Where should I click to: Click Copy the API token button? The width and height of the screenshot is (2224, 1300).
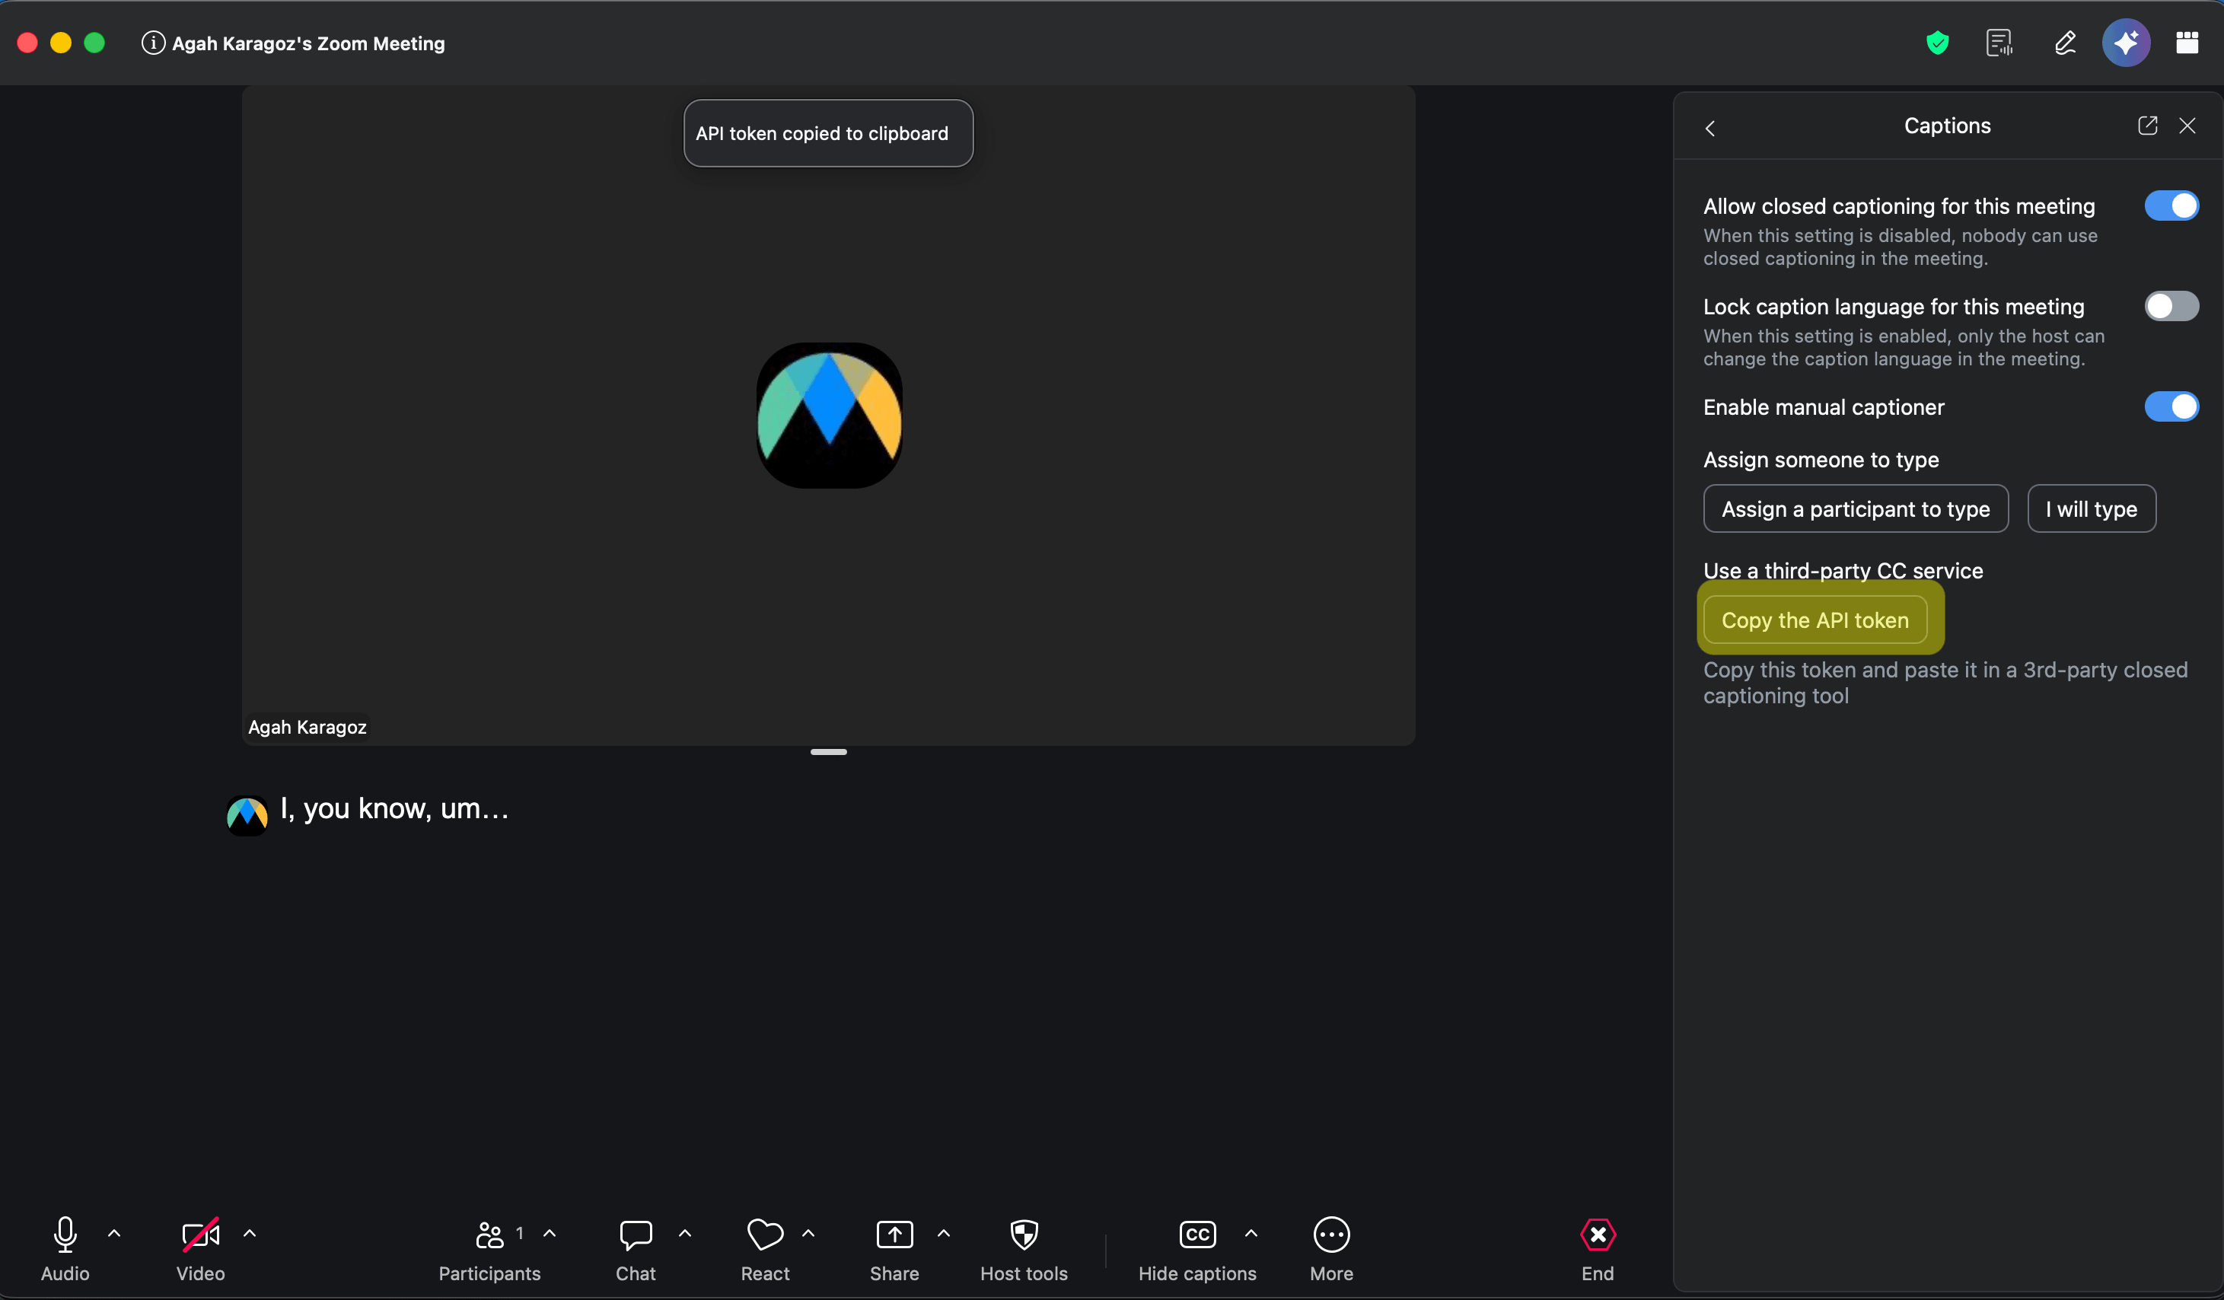1815,620
